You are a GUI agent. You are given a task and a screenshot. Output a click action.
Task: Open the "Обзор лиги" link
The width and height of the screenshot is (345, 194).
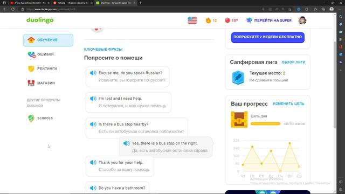coord(293,63)
